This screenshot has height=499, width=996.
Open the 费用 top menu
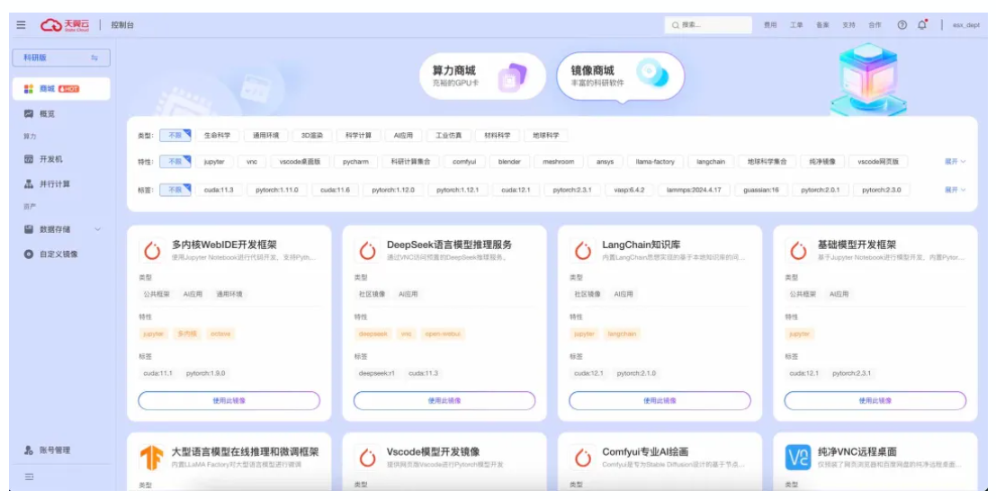(770, 25)
